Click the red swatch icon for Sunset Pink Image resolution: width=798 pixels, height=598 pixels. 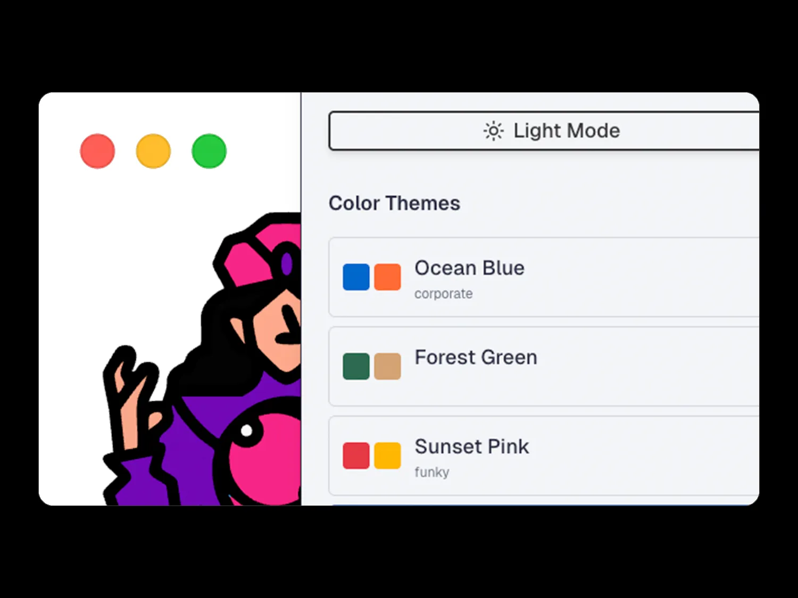pos(355,455)
